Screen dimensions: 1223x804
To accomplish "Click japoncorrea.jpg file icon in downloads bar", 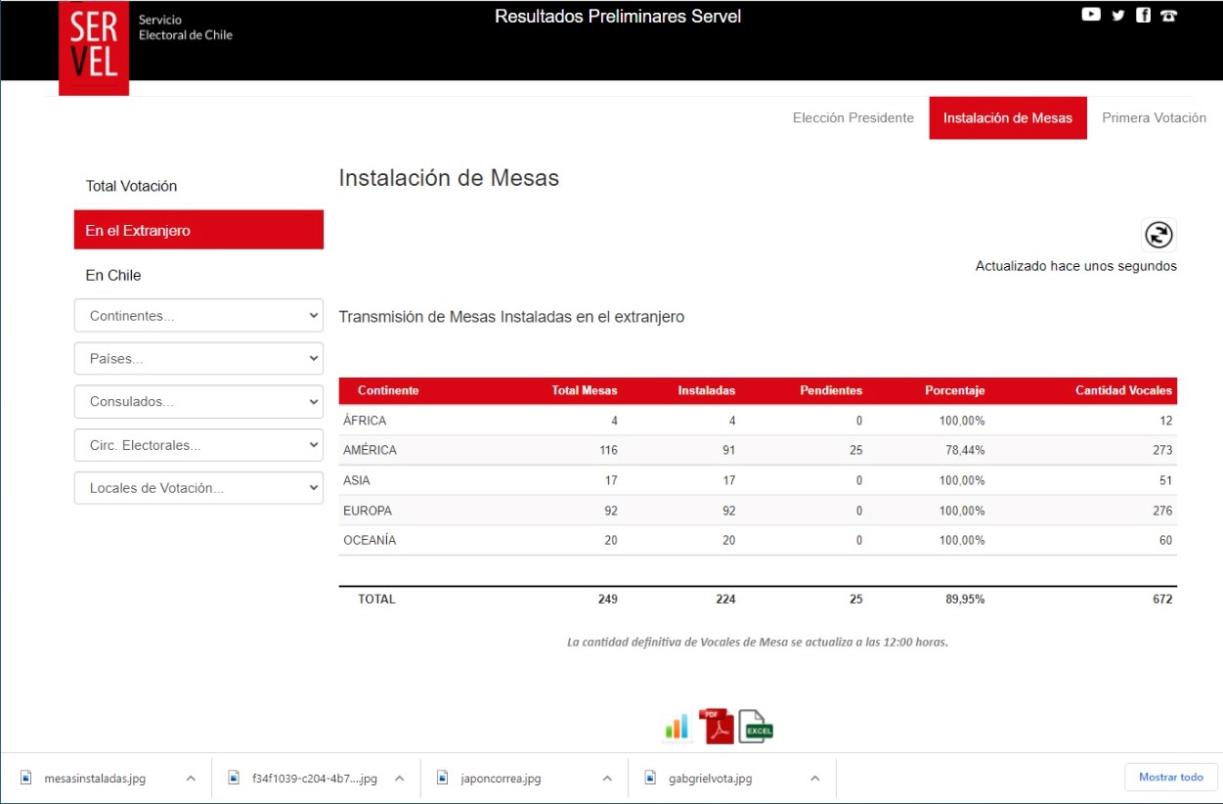I will [x=442, y=779].
